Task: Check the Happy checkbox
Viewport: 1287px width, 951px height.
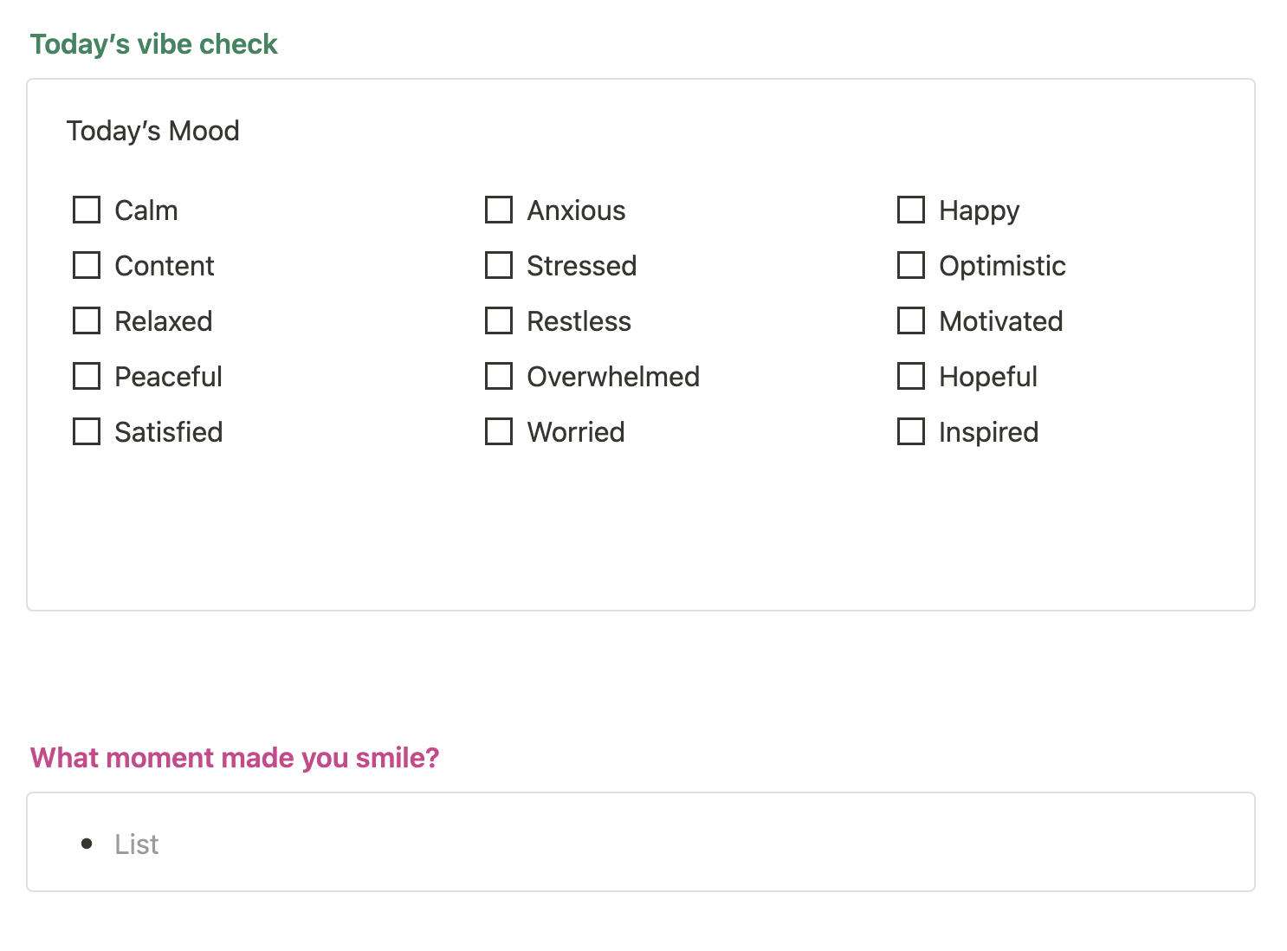Action: pos(911,210)
